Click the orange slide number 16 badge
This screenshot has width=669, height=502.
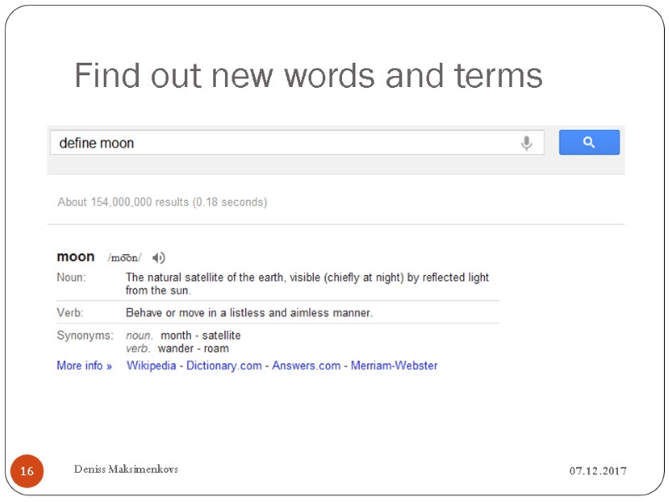click(x=27, y=472)
